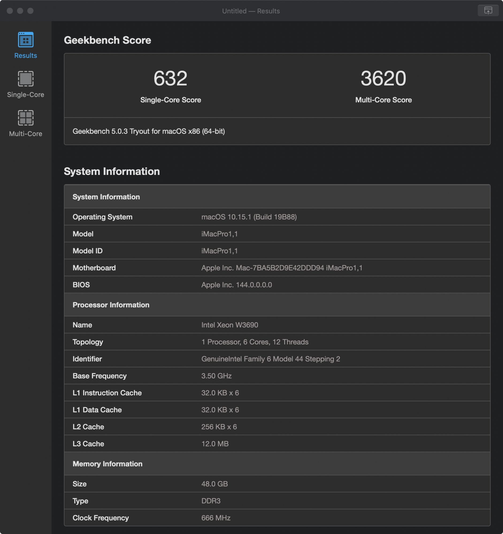503x534 pixels.
Task: Click the upload results toolbar button
Action: click(x=488, y=10)
